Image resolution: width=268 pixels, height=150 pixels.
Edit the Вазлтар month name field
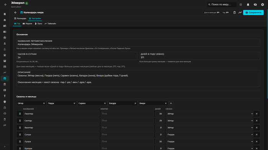pos(61,128)
